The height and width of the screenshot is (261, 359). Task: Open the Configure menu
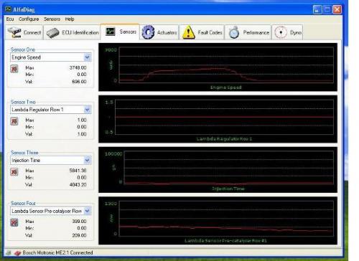[x=29, y=19]
